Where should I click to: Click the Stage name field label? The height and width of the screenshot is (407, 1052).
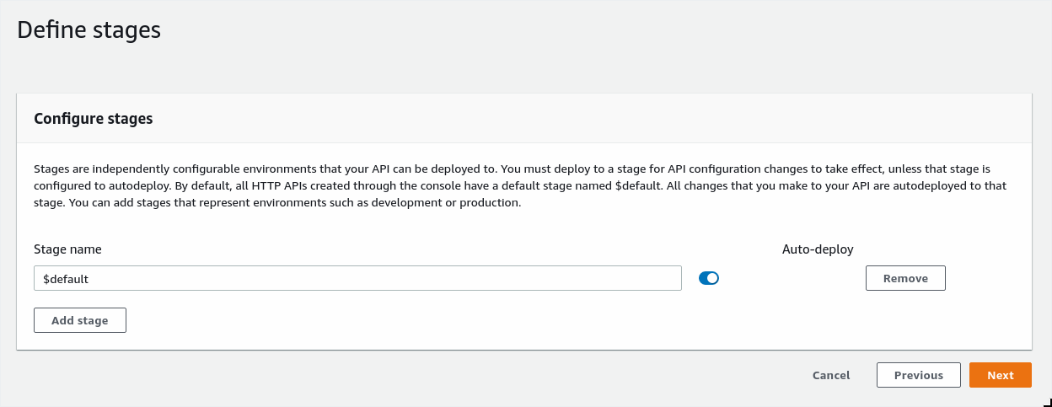point(67,249)
